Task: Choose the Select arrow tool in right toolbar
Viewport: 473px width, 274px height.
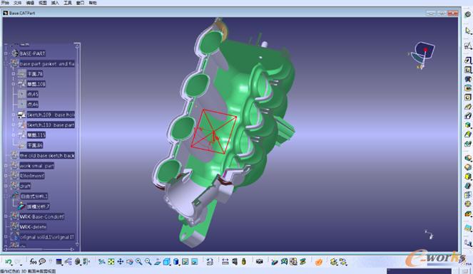Action: (x=467, y=31)
